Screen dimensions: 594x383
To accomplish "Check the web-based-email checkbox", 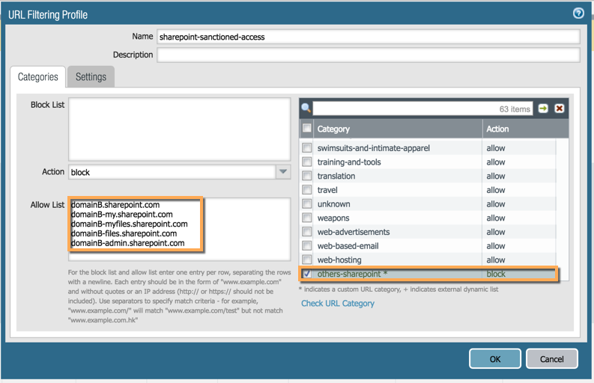I will point(307,245).
